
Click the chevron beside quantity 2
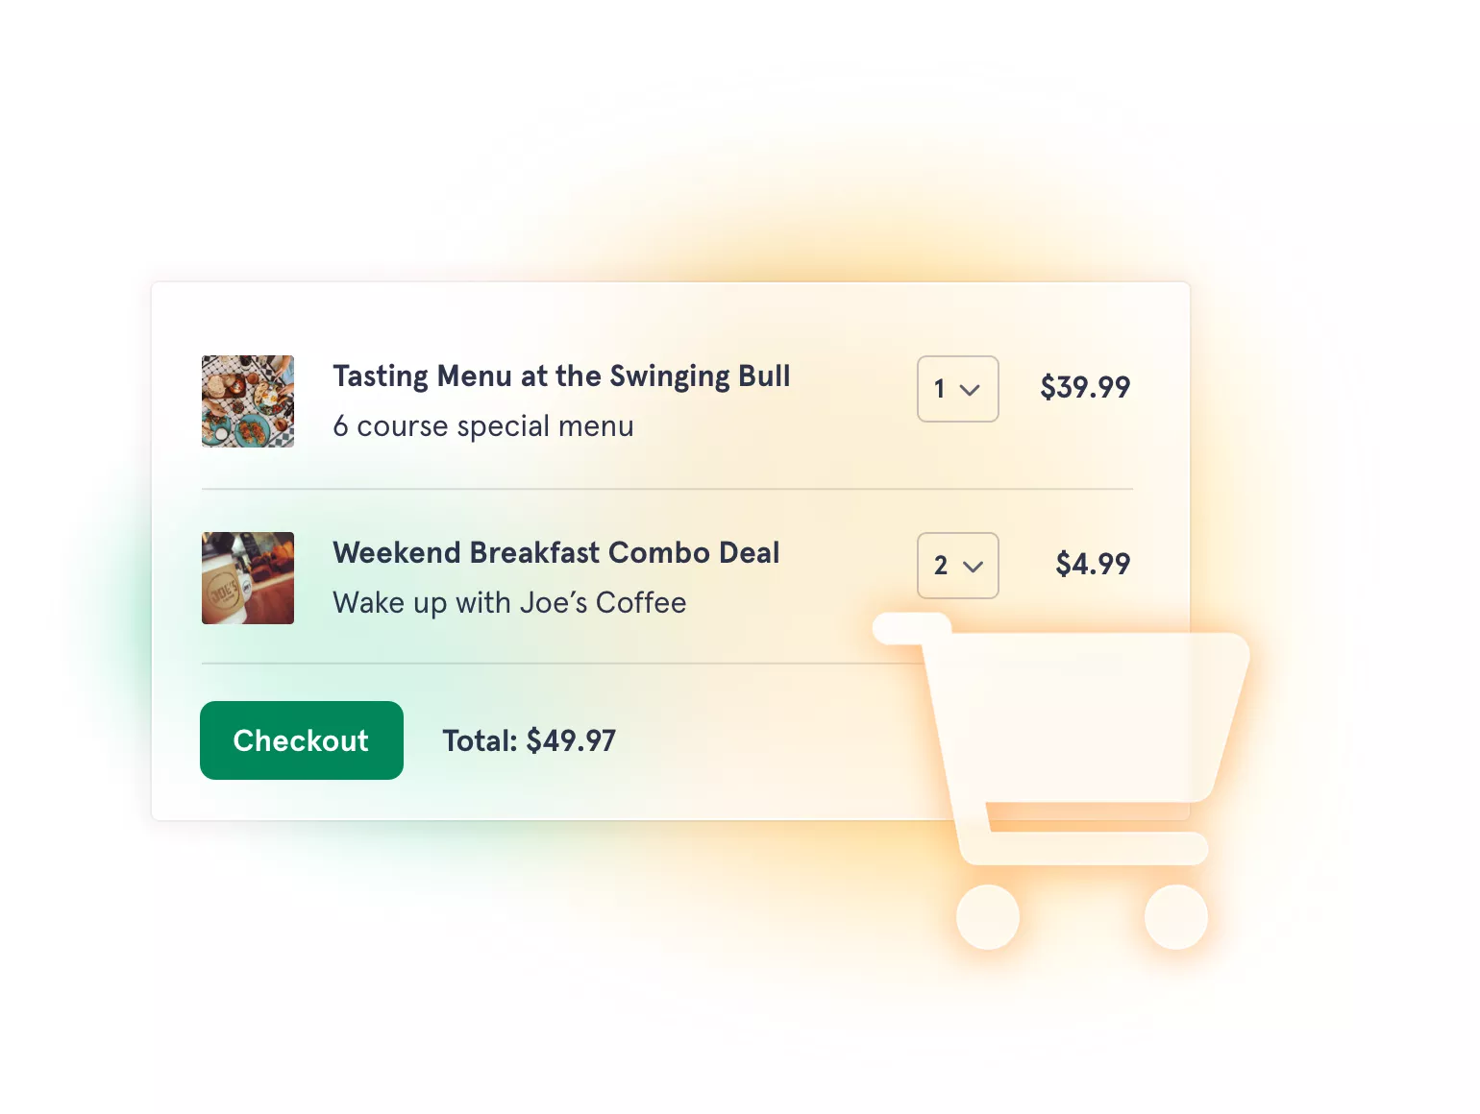(x=973, y=567)
